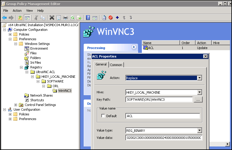Click the Show/Hide action pane icon

(95, 18)
